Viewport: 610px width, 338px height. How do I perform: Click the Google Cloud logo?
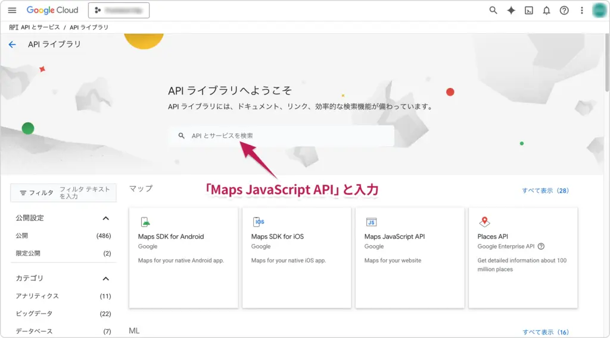[52, 11]
